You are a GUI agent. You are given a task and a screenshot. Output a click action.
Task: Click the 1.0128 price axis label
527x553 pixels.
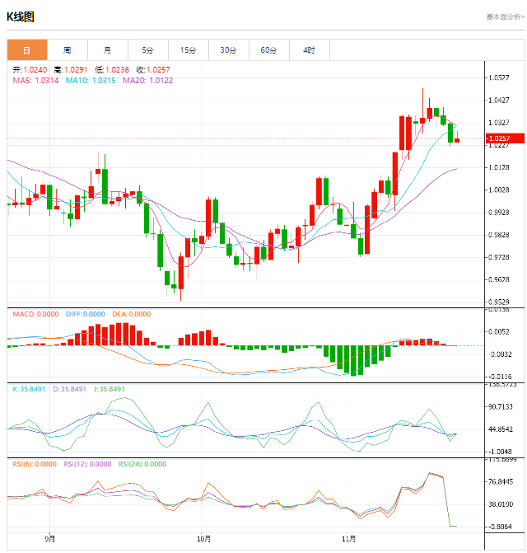point(498,167)
